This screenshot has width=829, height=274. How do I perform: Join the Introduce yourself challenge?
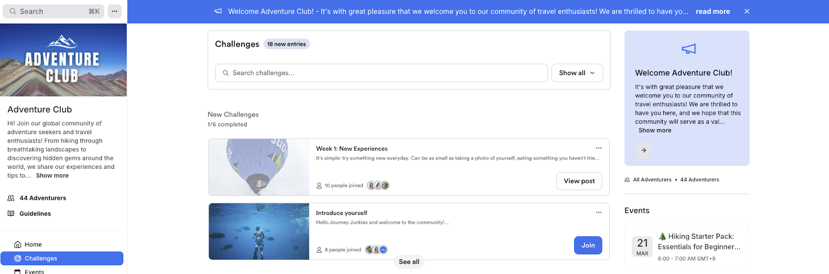coord(588,246)
